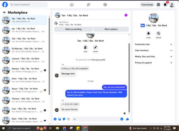179x131 pixels.
Task: Click Mark as pending button
Action: coord(73,29)
